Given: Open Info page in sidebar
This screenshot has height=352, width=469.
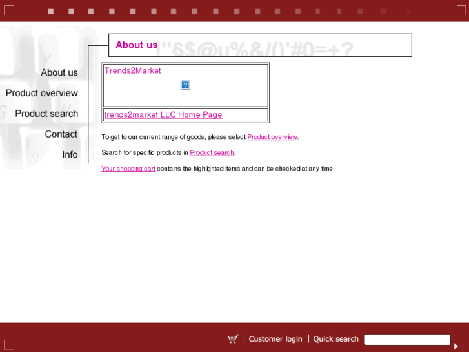Looking at the screenshot, I should tap(70, 154).
